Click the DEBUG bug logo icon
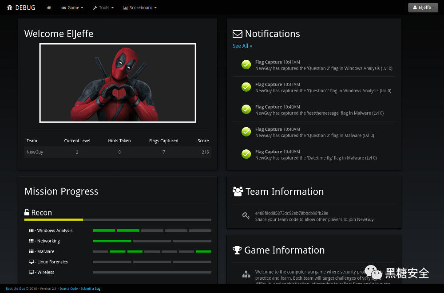Image resolution: width=444 pixels, height=293 pixels. [10, 8]
